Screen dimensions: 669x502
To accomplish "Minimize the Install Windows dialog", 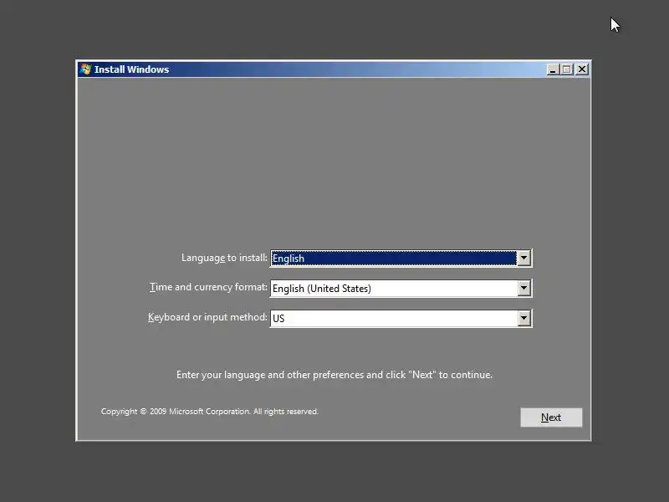I will 553,69.
